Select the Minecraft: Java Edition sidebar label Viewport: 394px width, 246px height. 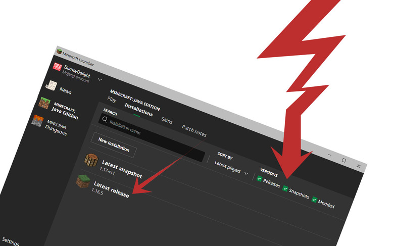[x=65, y=111]
